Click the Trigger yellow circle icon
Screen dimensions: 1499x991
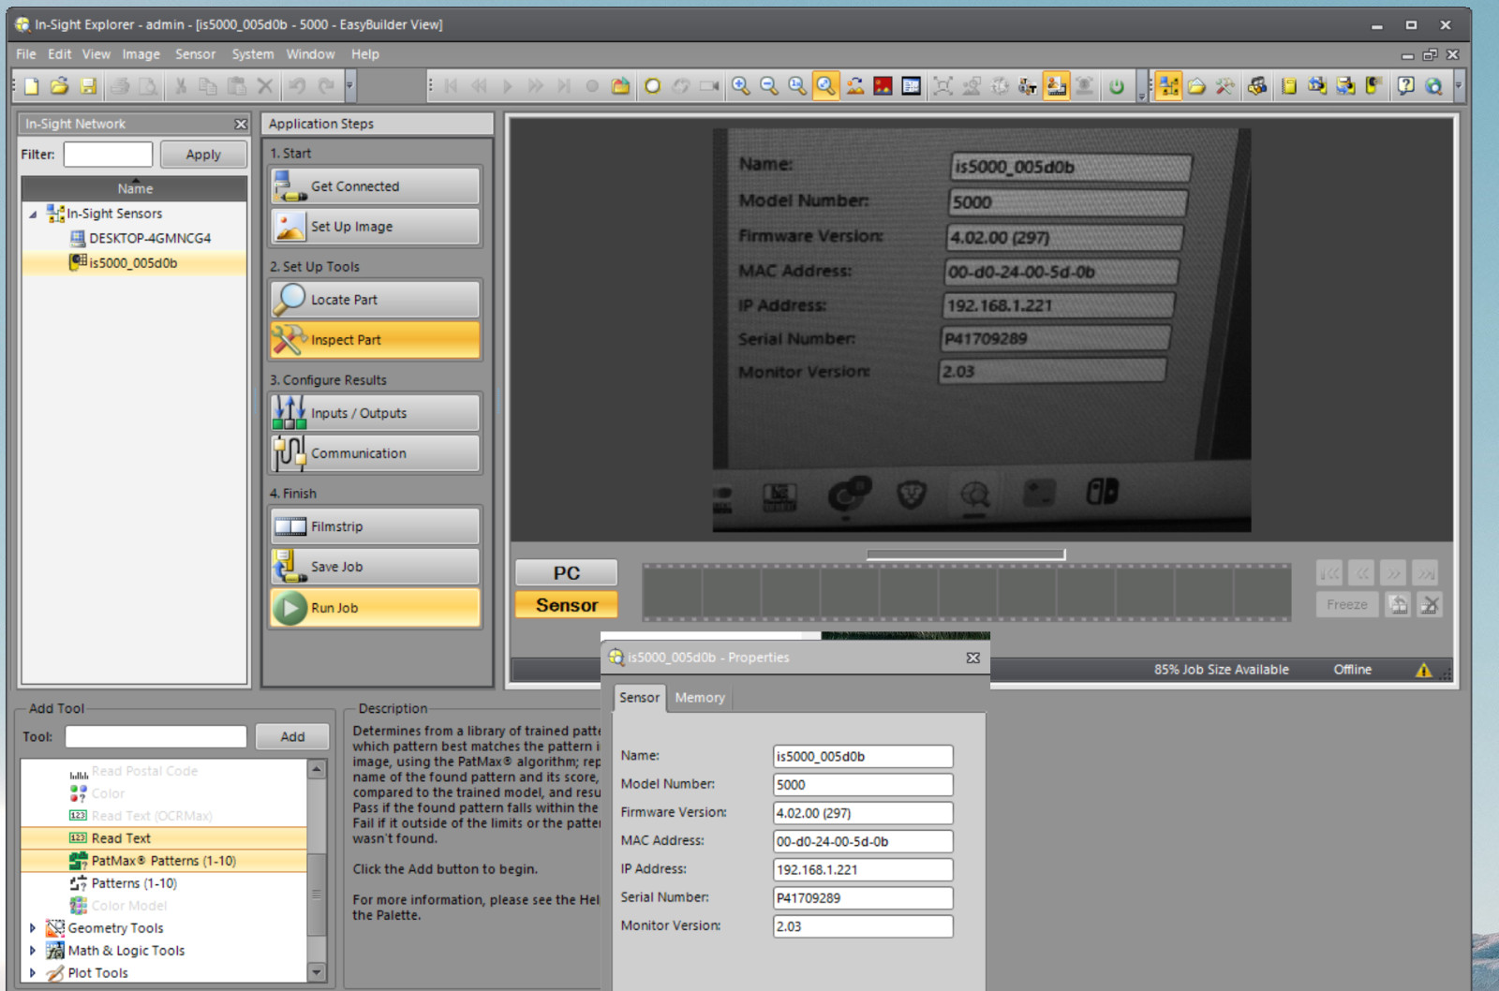tap(652, 86)
